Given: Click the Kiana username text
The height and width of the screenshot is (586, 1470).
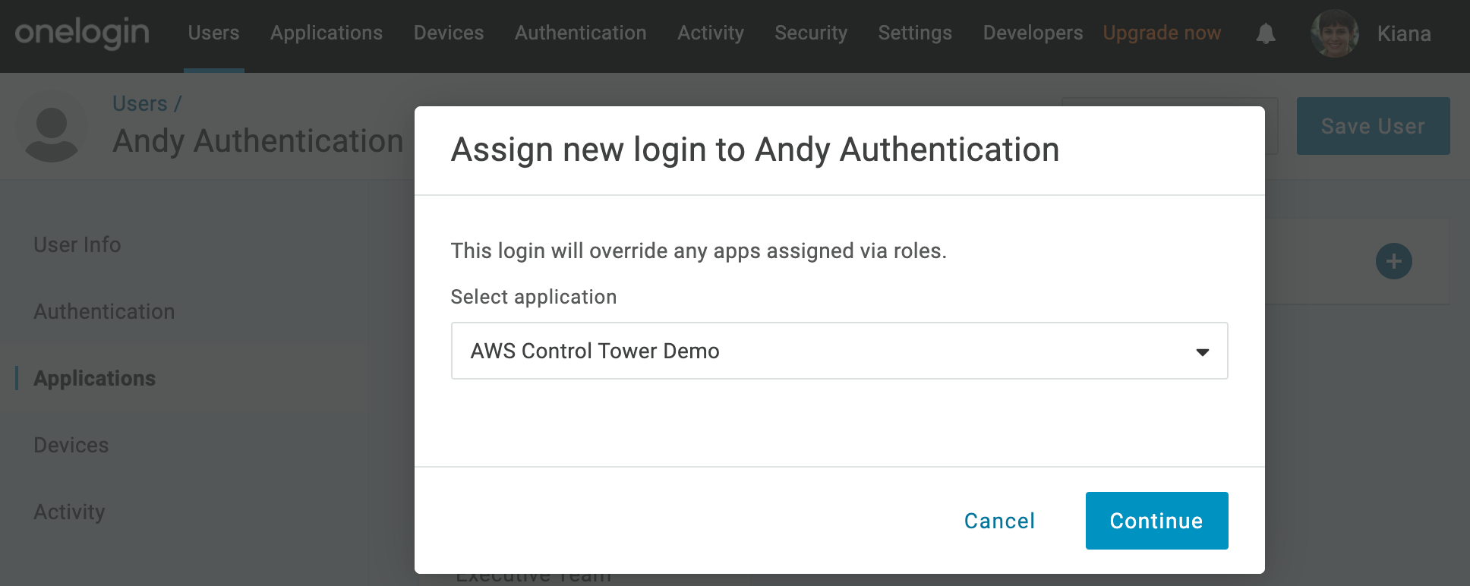Looking at the screenshot, I should click(x=1404, y=33).
